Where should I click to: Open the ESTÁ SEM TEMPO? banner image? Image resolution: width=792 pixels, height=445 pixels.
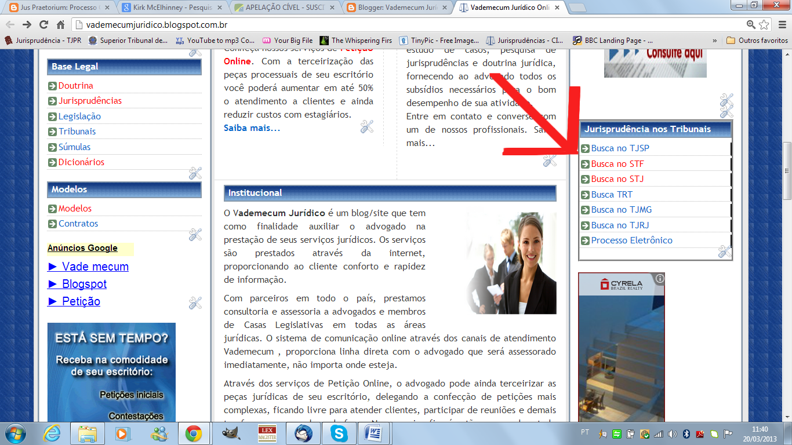[111, 374]
